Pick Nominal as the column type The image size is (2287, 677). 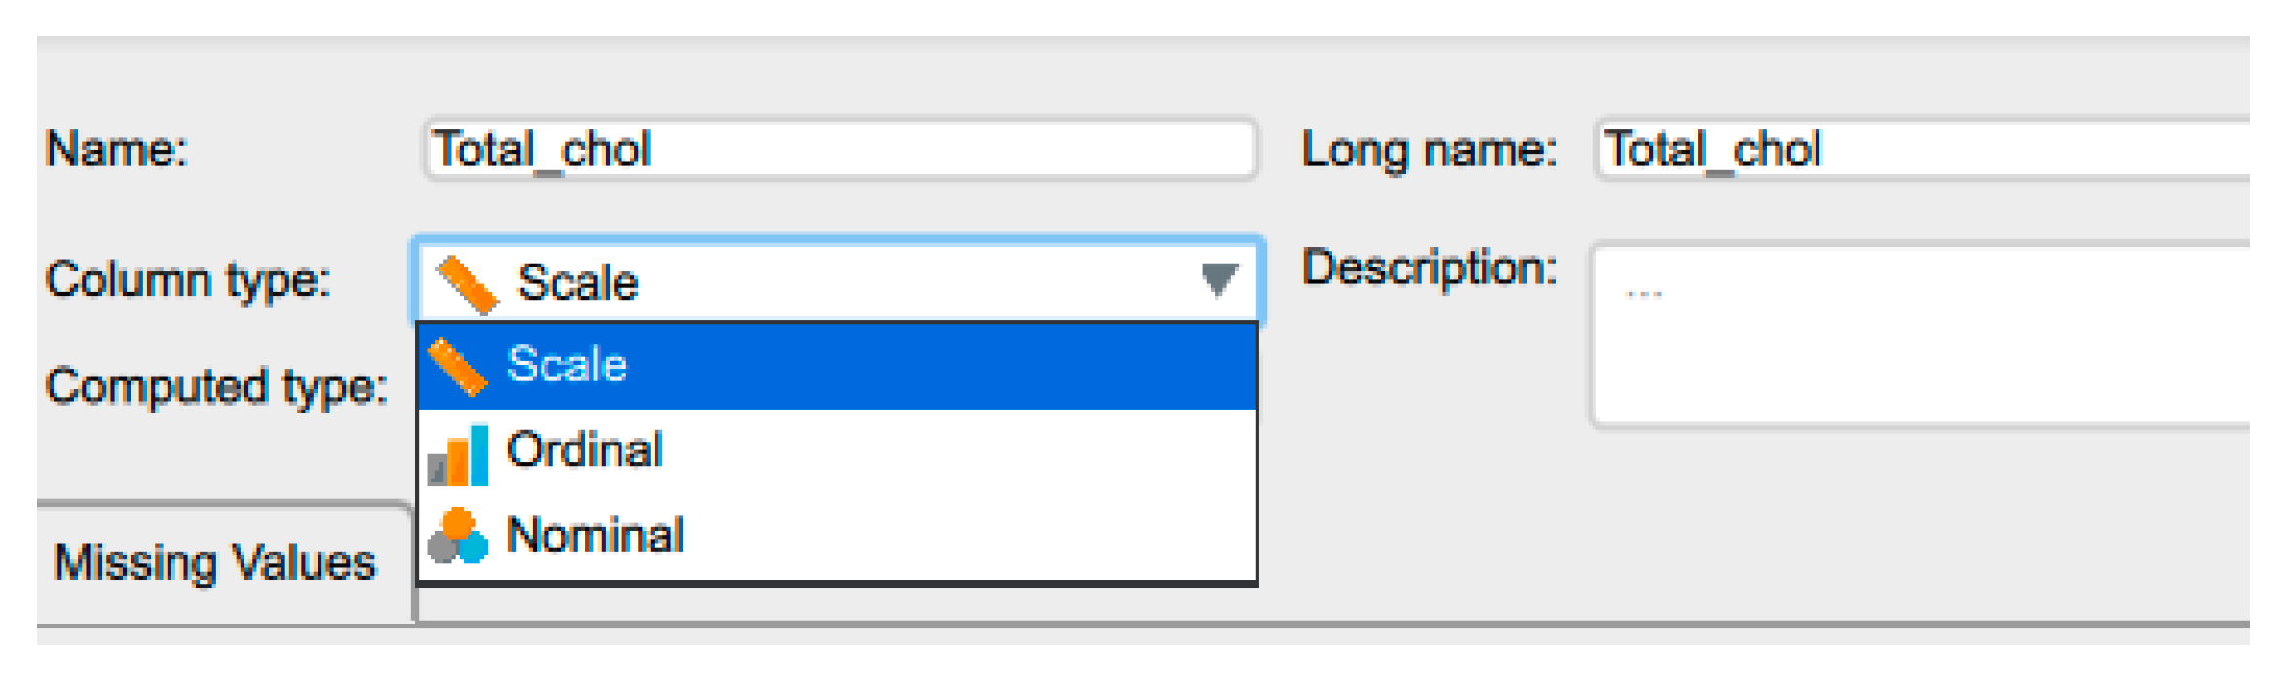[x=595, y=535]
